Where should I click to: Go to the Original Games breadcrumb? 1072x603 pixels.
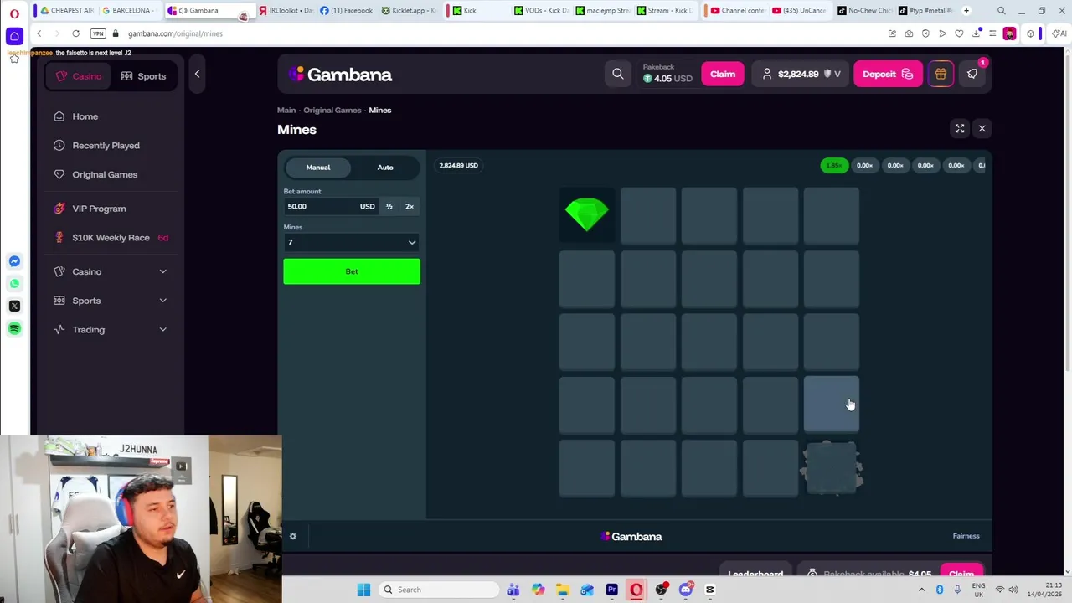332,110
